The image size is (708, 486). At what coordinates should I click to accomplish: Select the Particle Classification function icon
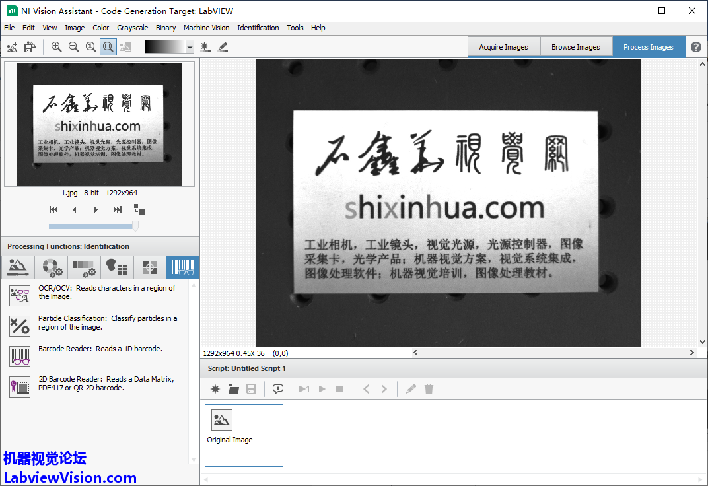point(20,326)
